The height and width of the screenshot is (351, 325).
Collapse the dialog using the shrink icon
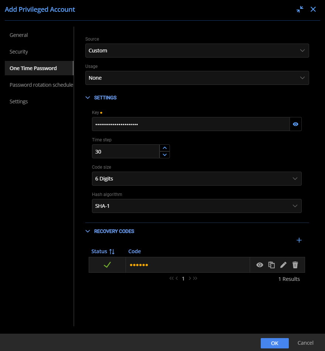300,9
